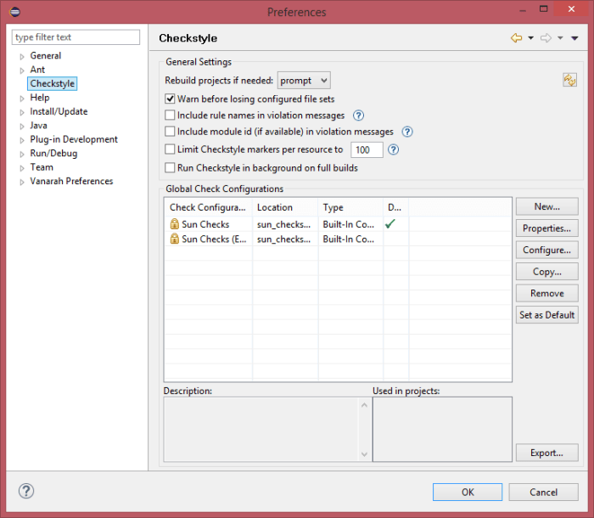Click the Type column header
This screenshot has height=518, width=594.
350,207
